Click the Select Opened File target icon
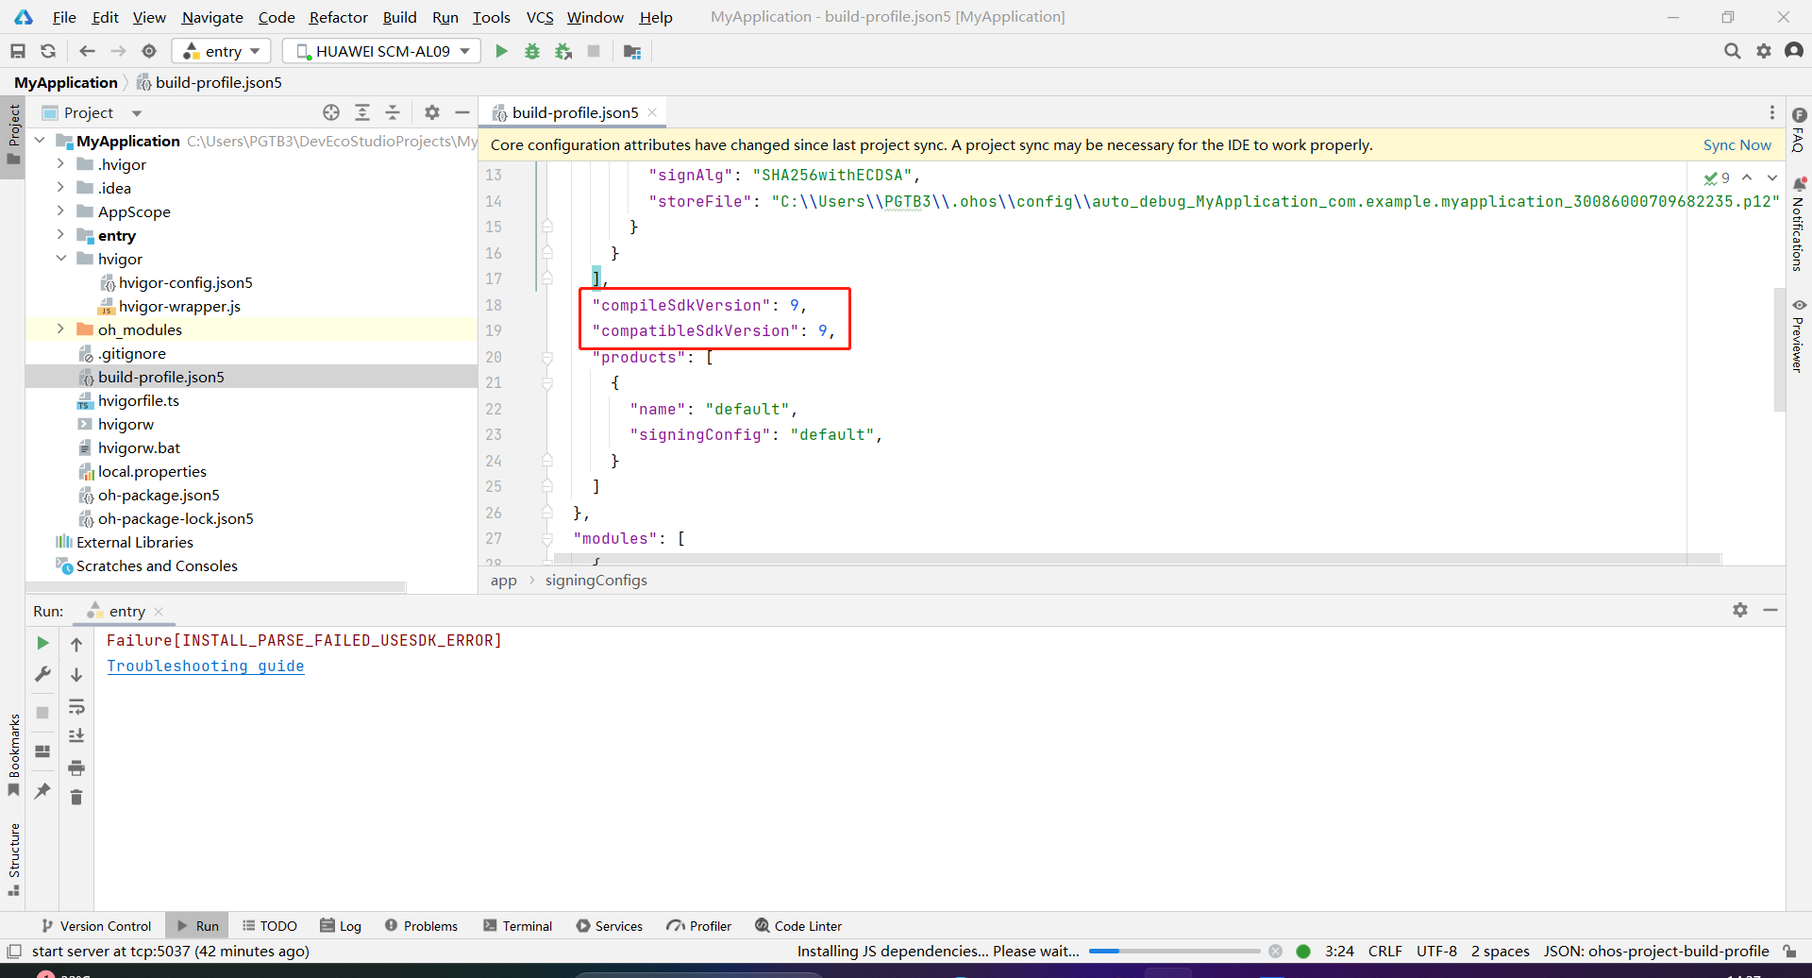This screenshot has width=1812, height=978. tap(331, 112)
